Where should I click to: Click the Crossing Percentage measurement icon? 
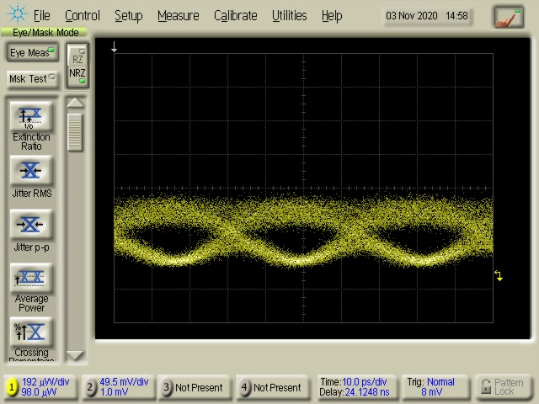click(31, 332)
